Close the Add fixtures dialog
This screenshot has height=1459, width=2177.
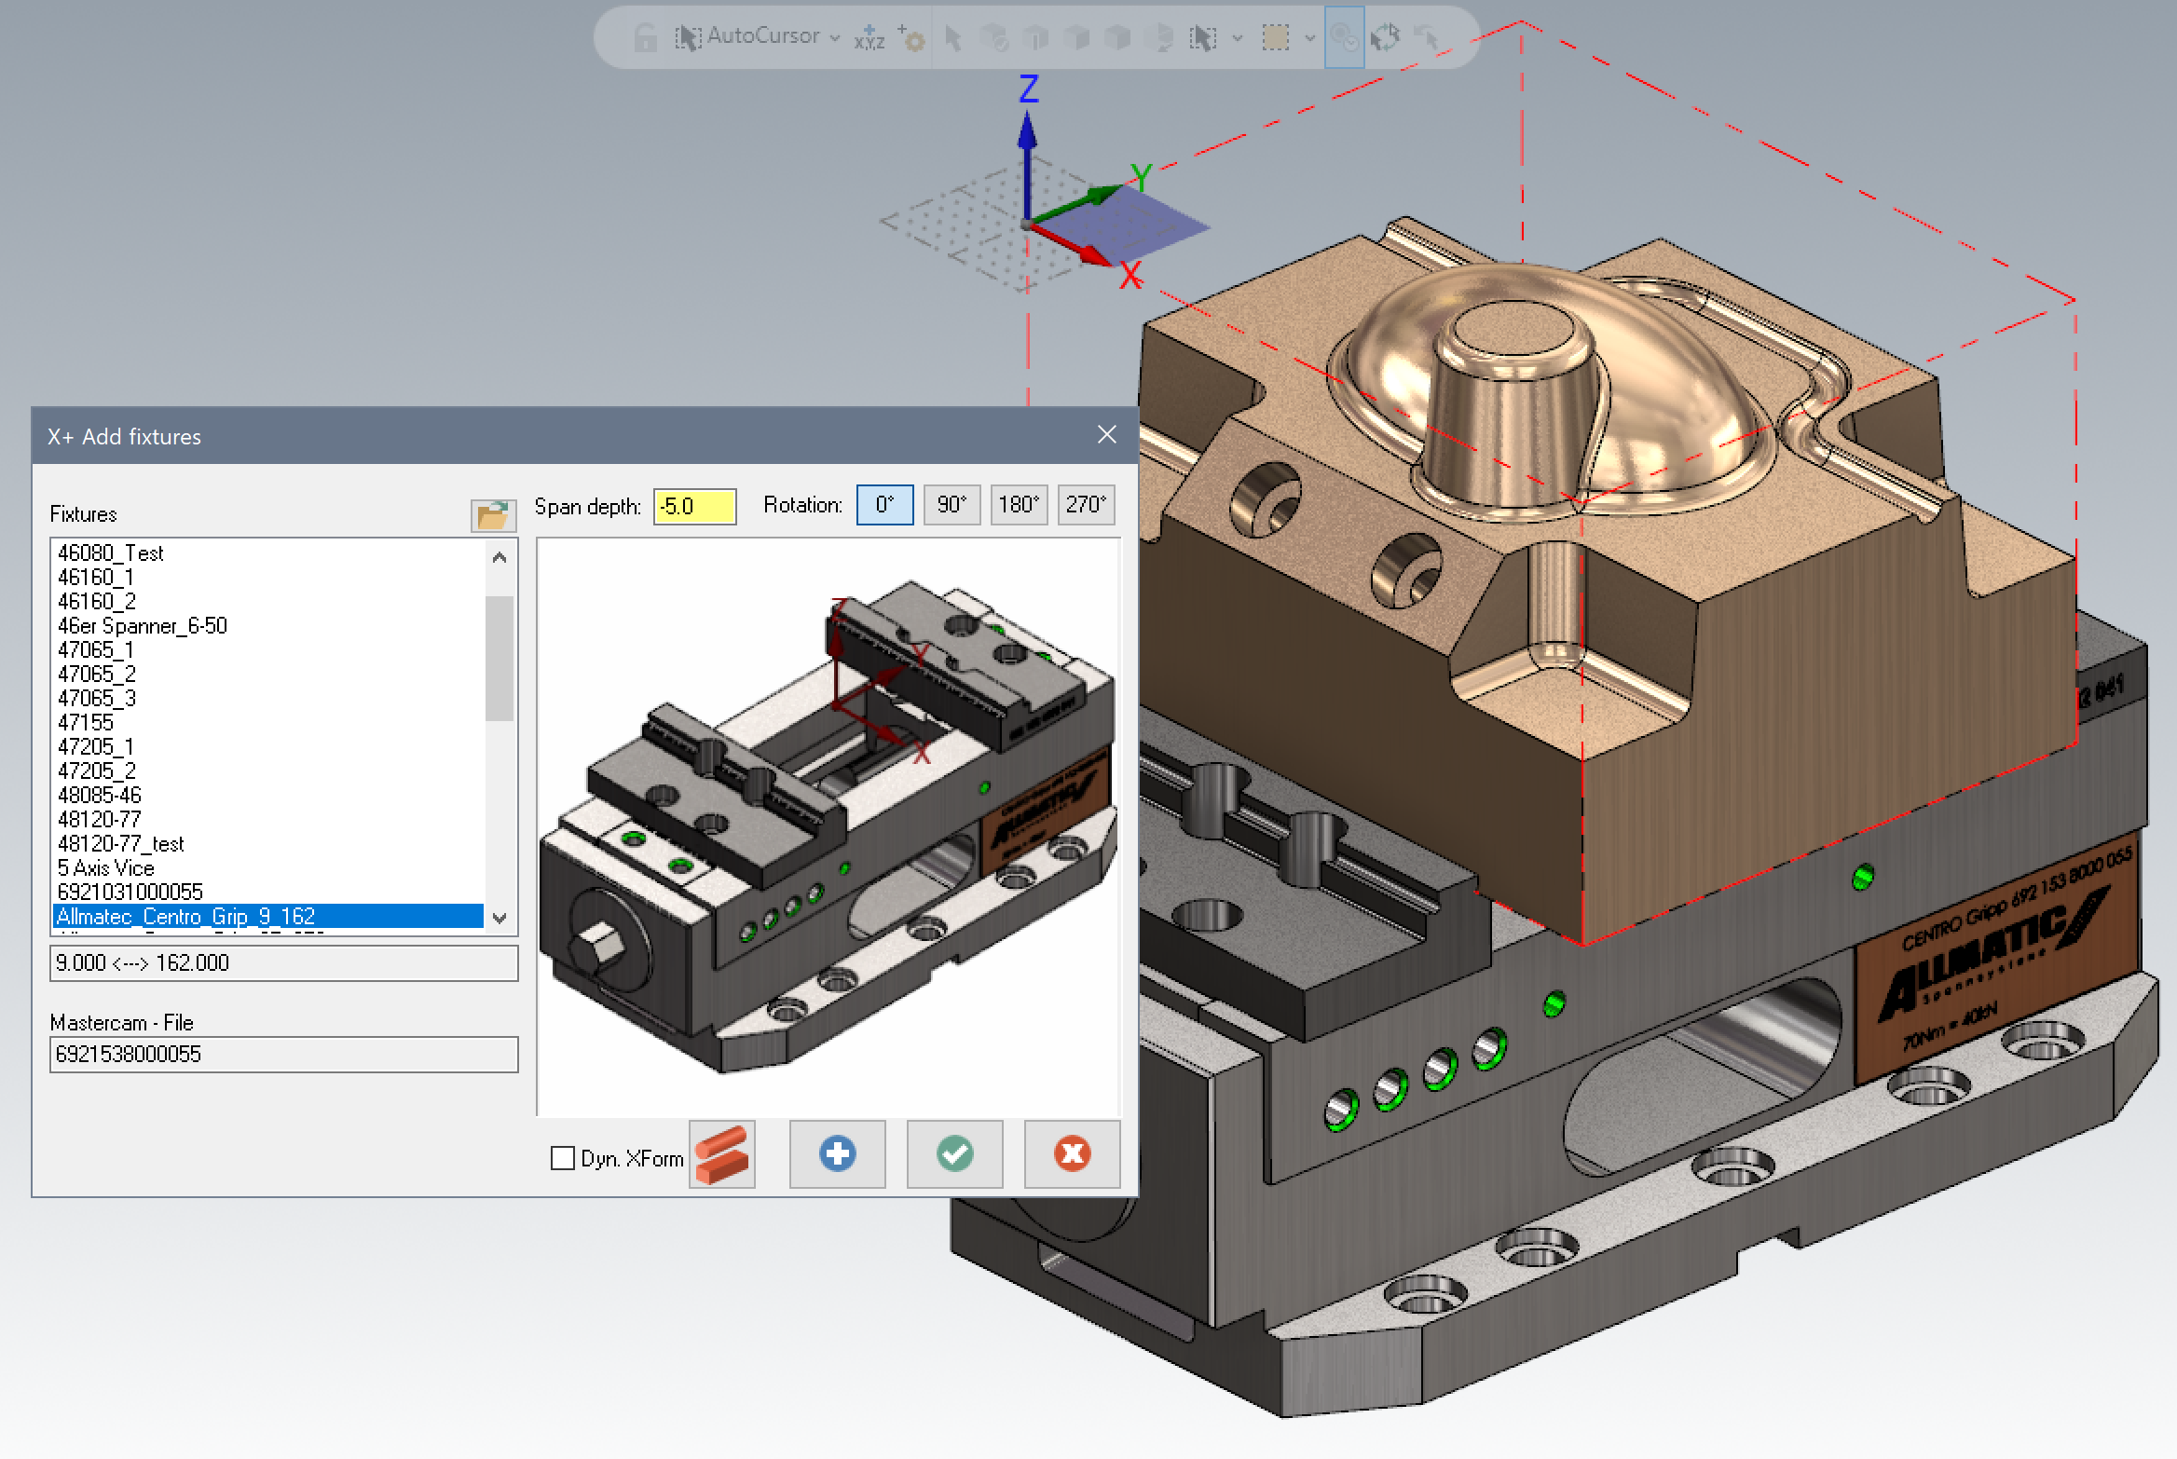click(x=1106, y=435)
